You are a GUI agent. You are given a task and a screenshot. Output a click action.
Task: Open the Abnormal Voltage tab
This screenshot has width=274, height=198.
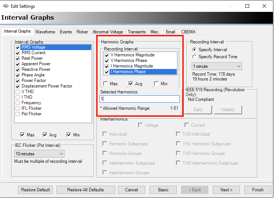click(x=107, y=32)
